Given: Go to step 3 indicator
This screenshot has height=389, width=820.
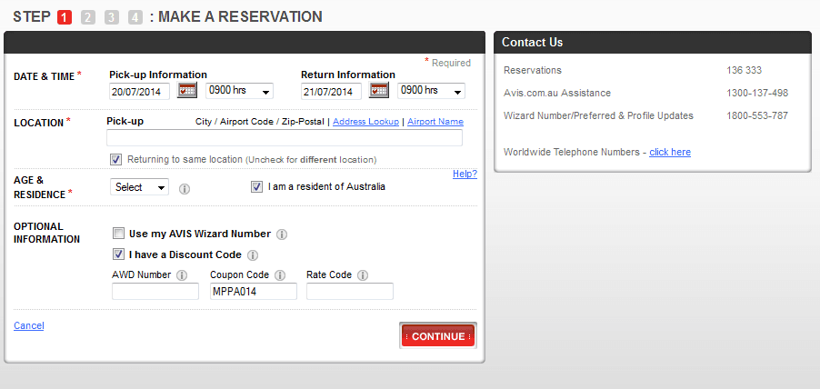Looking at the screenshot, I should pos(111,17).
